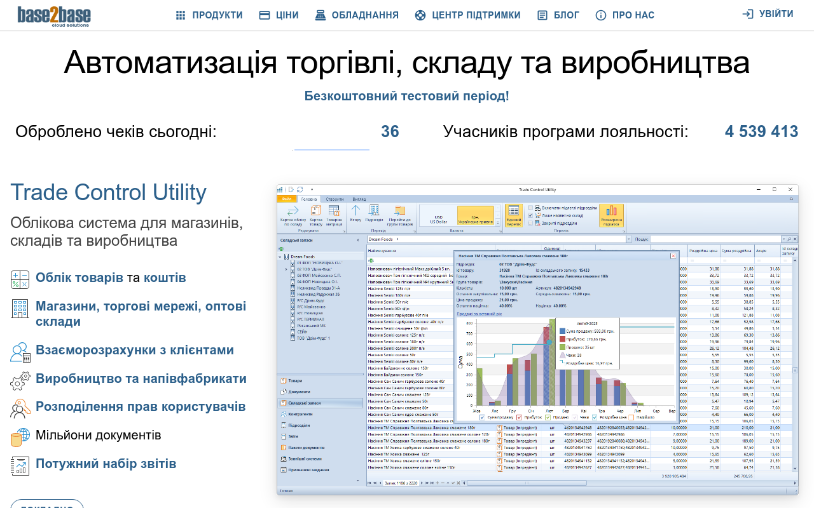
Task: Click the loyalty members count 4 539 413
Action: (x=761, y=131)
